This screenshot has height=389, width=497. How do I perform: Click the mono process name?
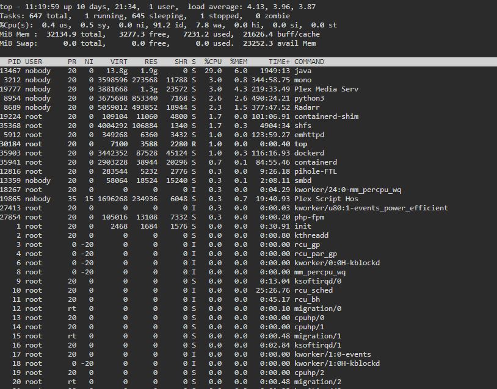[x=303, y=80]
